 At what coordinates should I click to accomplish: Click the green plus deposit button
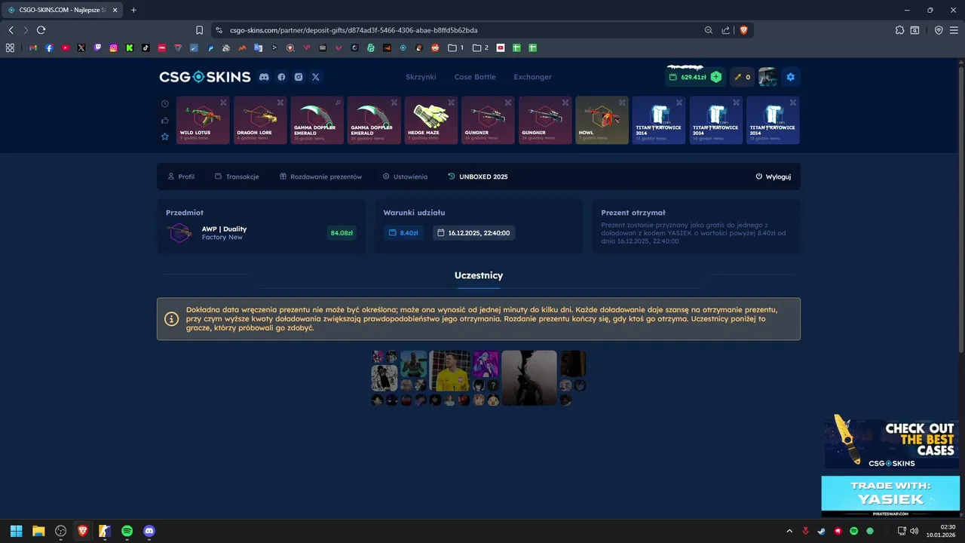(715, 77)
